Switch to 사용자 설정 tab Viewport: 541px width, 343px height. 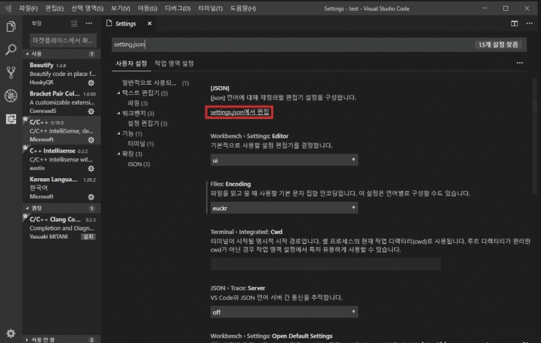click(131, 63)
